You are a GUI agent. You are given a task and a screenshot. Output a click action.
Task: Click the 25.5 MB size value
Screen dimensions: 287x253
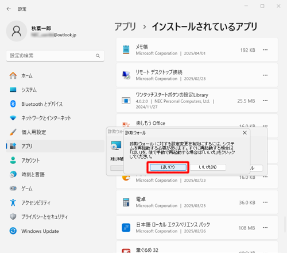[x=246, y=101]
